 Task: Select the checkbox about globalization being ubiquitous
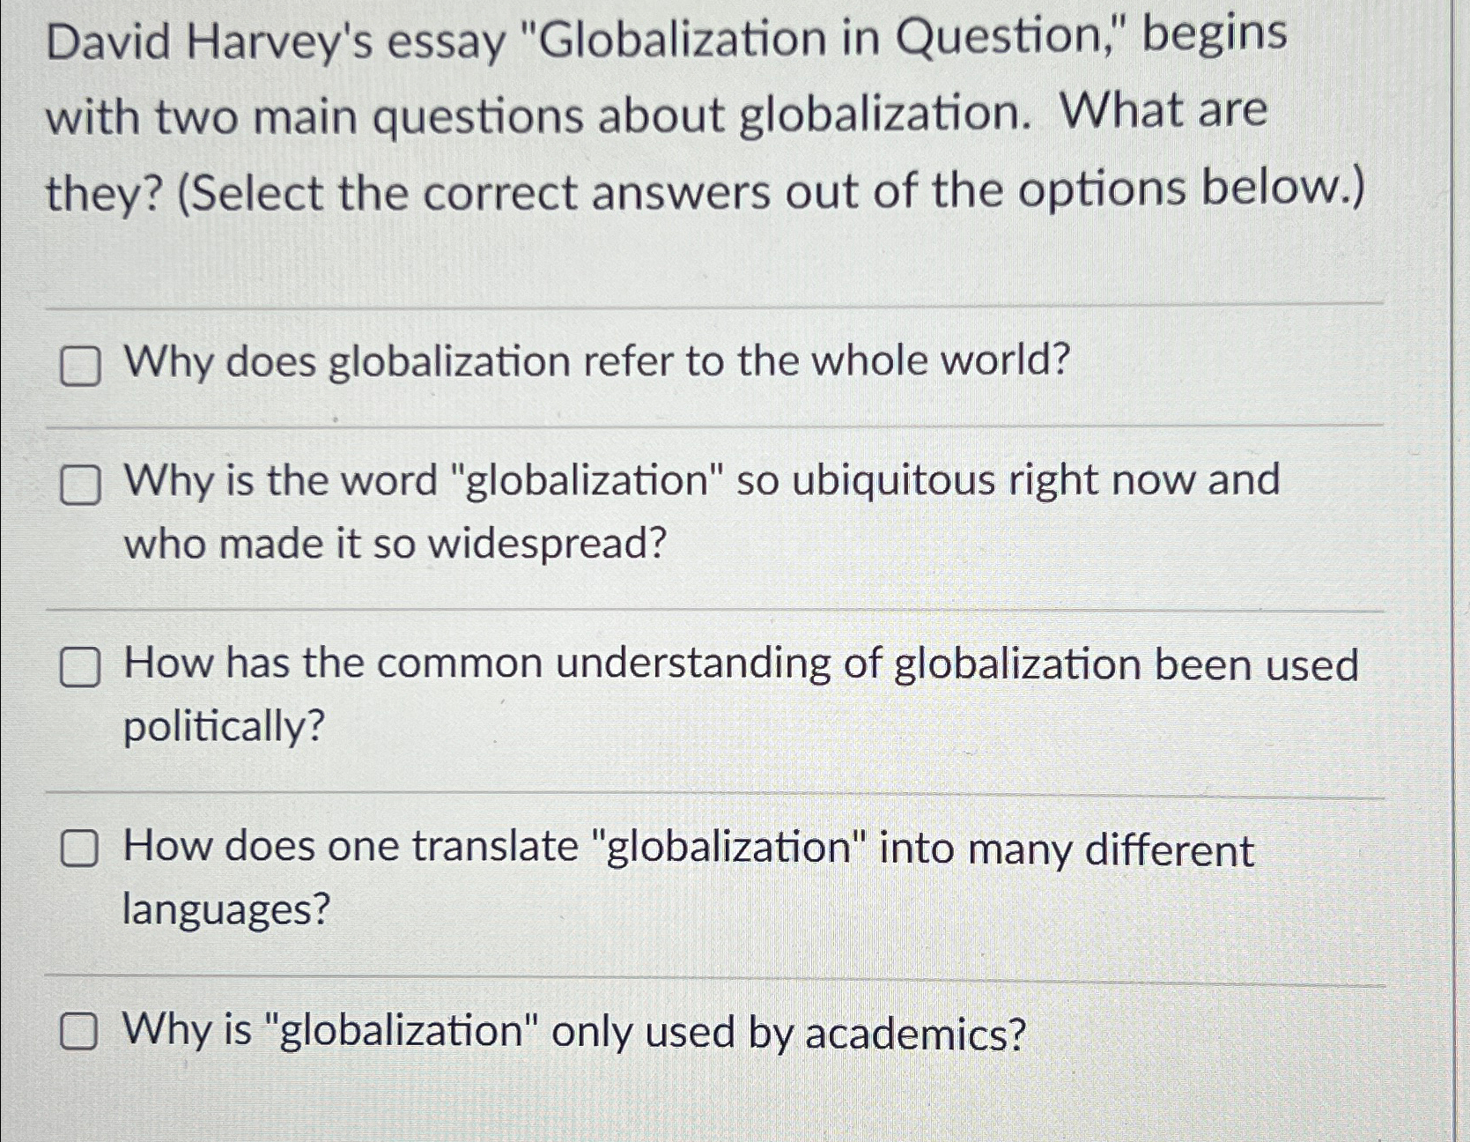82,486
